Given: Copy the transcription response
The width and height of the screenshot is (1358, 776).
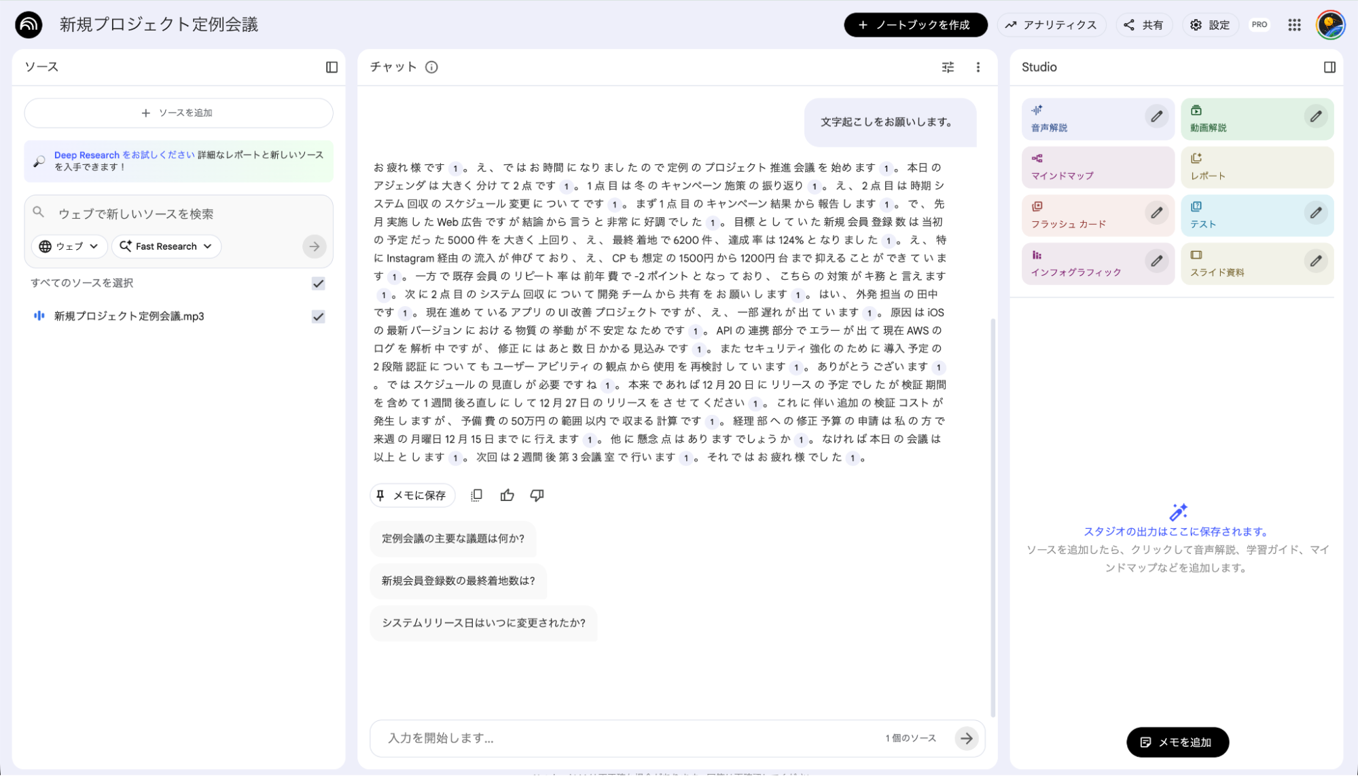Looking at the screenshot, I should click(x=476, y=495).
